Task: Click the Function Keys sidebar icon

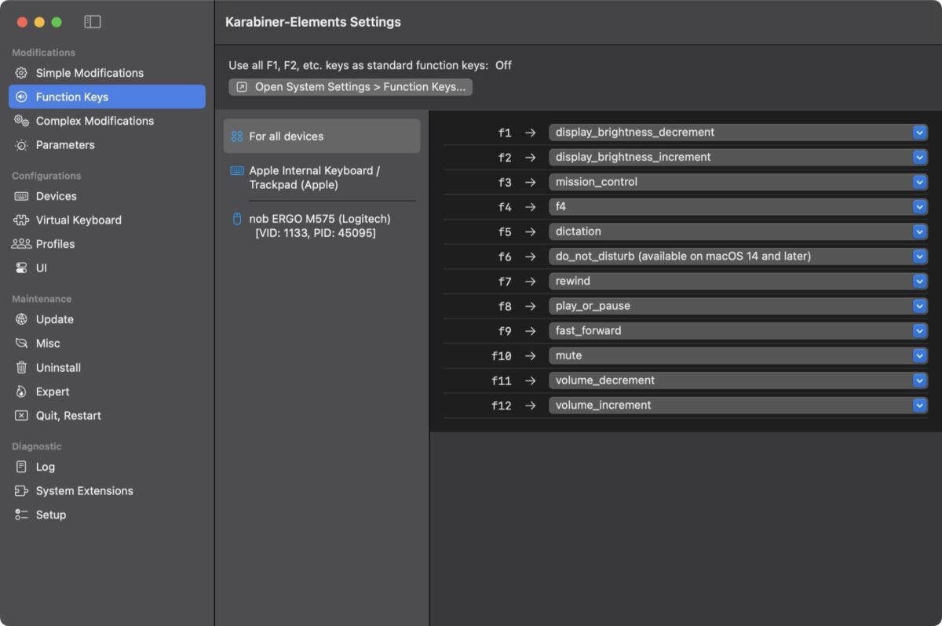Action: [x=21, y=97]
